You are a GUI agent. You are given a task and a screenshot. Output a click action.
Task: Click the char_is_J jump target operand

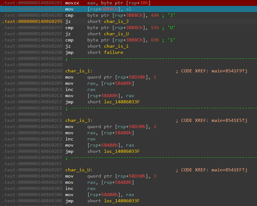point(117,21)
